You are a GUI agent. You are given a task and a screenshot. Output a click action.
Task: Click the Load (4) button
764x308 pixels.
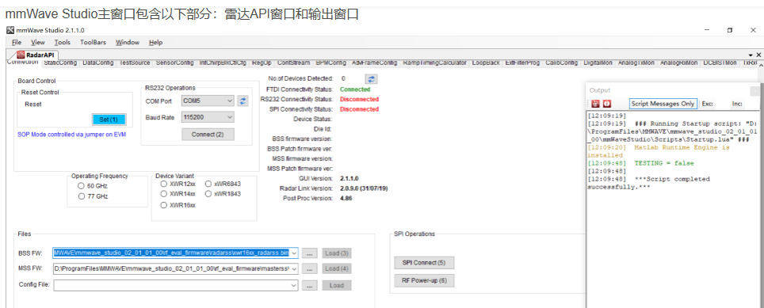pyautogui.click(x=337, y=268)
